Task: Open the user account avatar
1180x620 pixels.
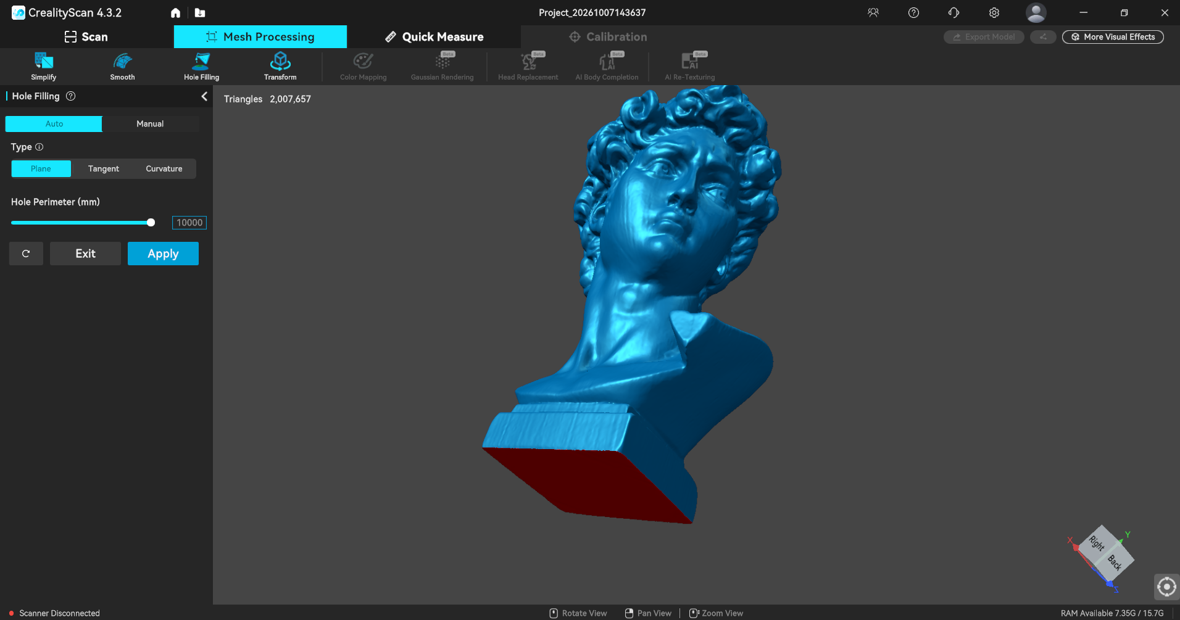Action: (x=1036, y=12)
